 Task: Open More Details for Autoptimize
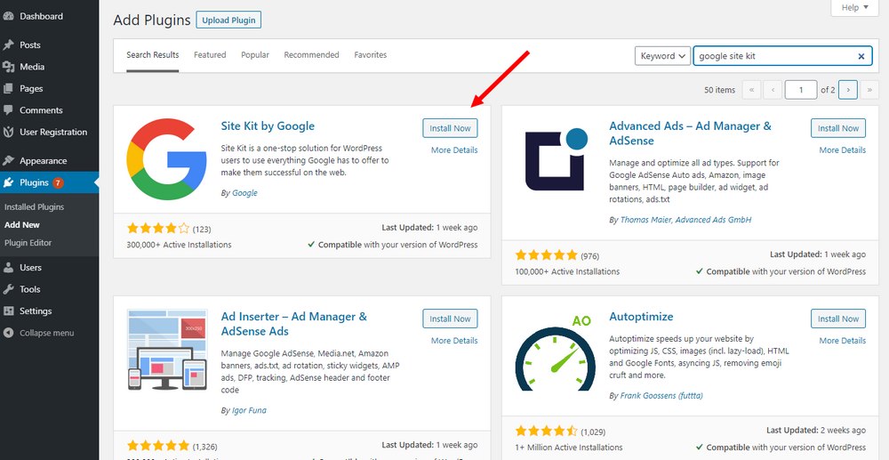point(843,340)
